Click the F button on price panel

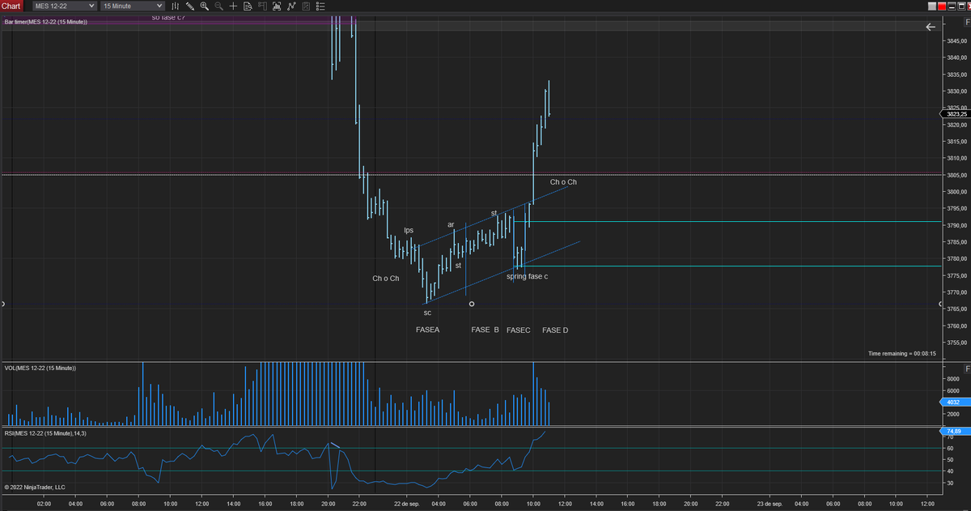(x=968, y=22)
